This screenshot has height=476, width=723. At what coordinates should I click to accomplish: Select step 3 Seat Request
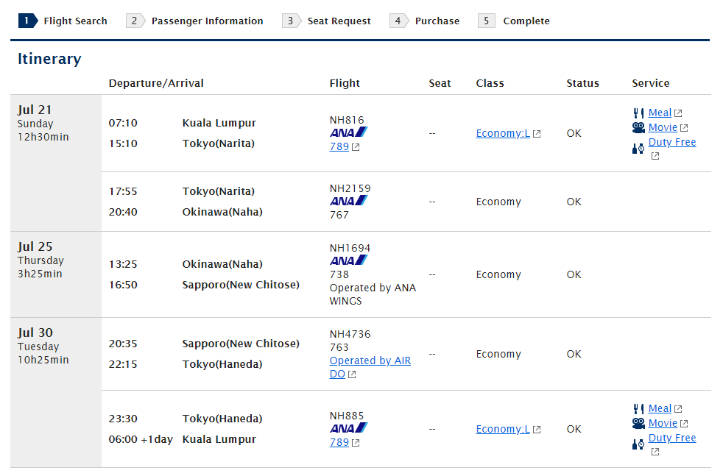click(326, 21)
